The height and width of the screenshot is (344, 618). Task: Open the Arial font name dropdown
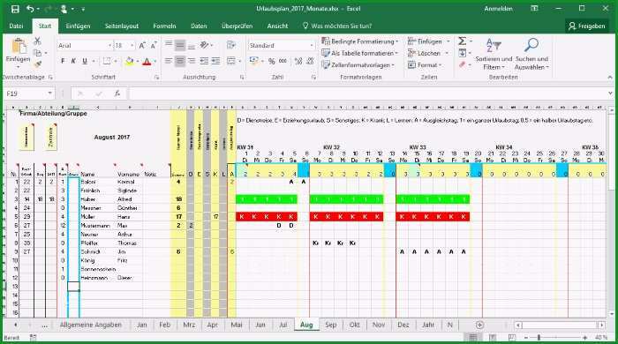tap(110, 46)
